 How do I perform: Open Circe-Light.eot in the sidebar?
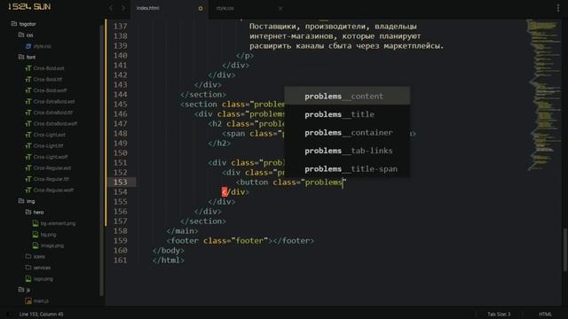[50, 135]
